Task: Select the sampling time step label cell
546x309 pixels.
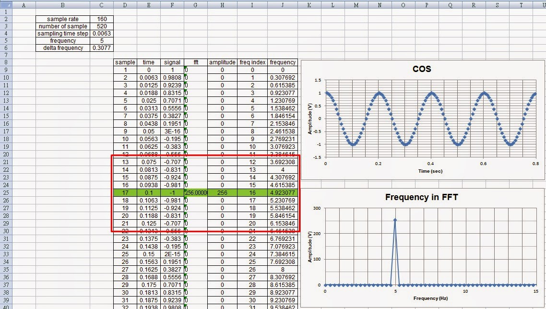Action: click(x=62, y=34)
